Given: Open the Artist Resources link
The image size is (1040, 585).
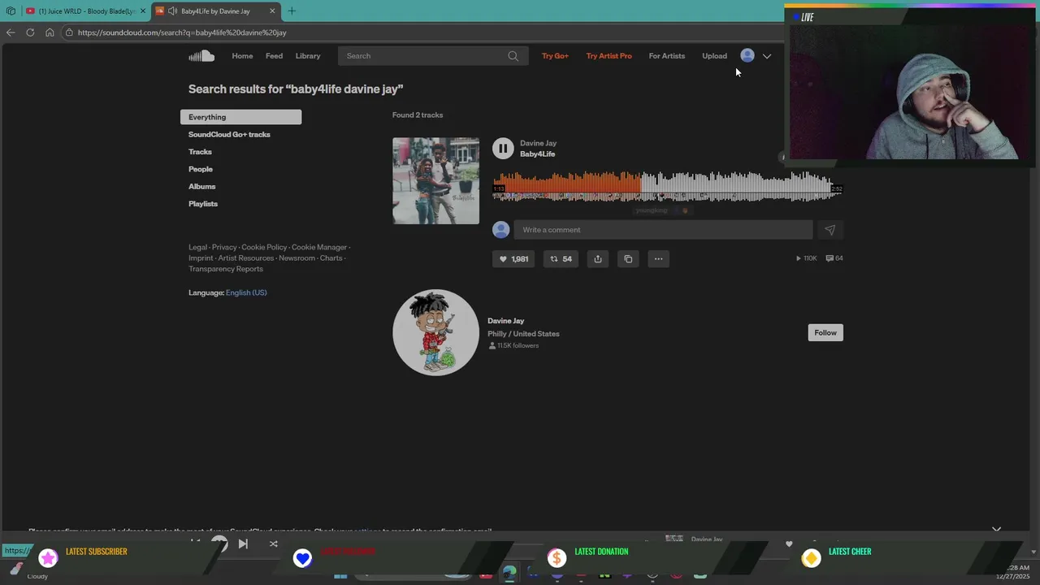Looking at the screenshot, I should pos(246,258).
